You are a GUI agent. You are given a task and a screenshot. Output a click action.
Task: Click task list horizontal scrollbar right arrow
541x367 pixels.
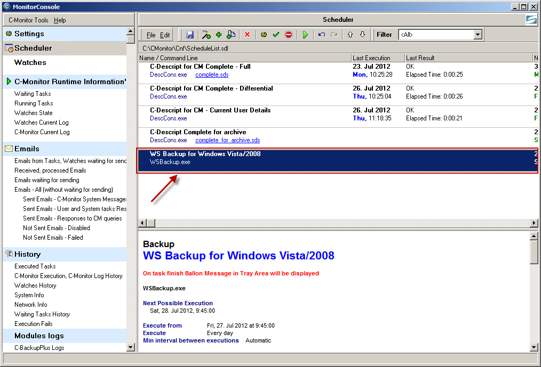click(x=534, y=223)
